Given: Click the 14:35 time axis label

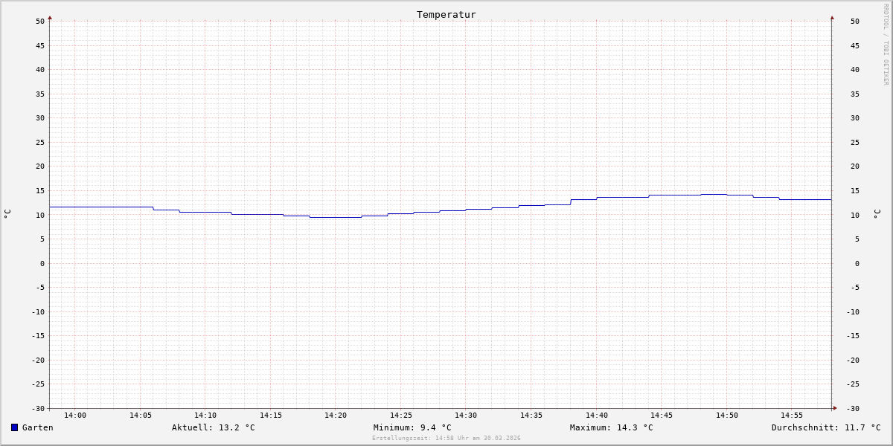Looking at the screenshot, I should click(x=531, y=415).
